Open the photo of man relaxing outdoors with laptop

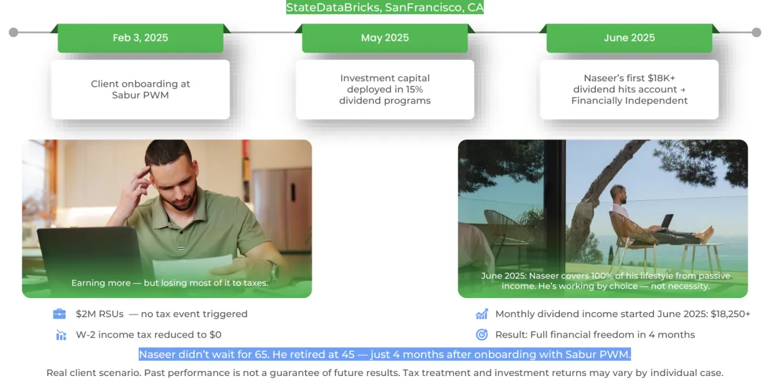click(x=603, y=219)
